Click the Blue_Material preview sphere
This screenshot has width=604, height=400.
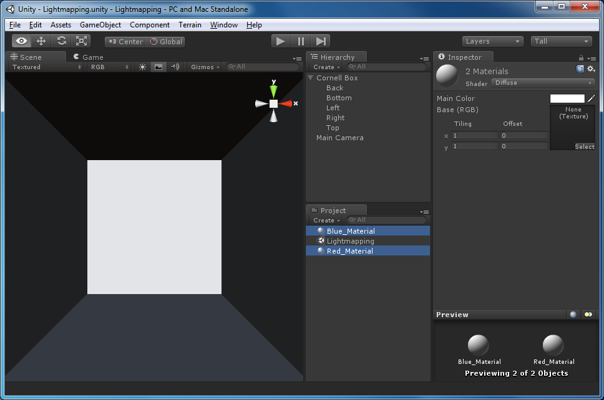pos(479,345)
